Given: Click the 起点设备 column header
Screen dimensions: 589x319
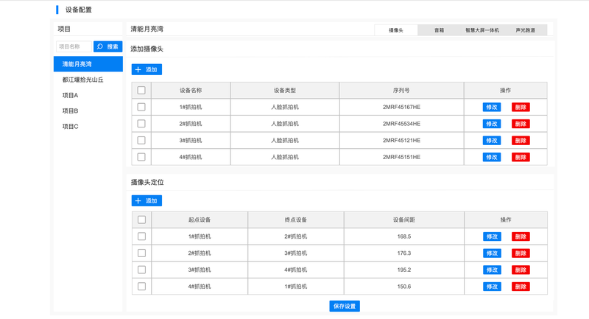Looking at the screenshot, I should point(200,220).
